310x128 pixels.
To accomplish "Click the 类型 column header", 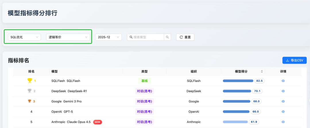I will pyautogui.click(x=144, y=71).
